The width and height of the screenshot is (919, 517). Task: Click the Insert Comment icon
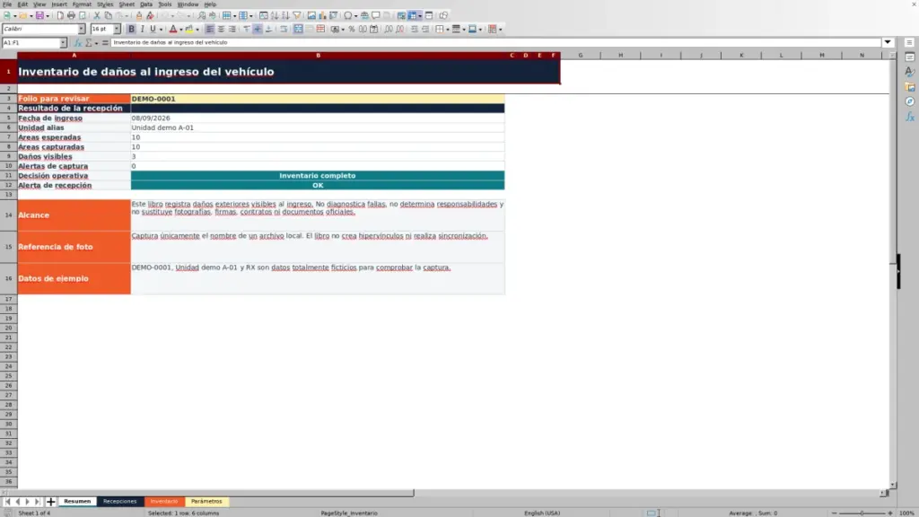point(376,15)
